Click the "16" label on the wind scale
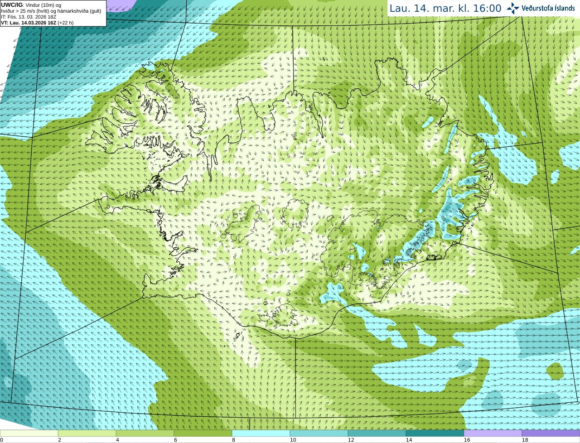The image size is (580, 443). pos(467,440)
